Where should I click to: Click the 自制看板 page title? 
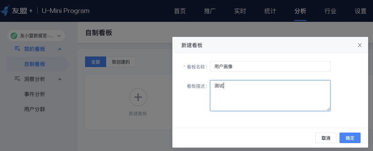pos(99,33)
